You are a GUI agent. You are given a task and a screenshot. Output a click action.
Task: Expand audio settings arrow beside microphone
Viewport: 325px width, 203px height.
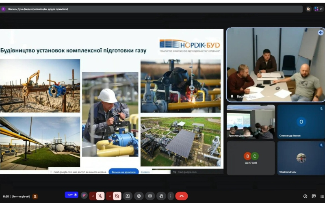pos(93,196)
